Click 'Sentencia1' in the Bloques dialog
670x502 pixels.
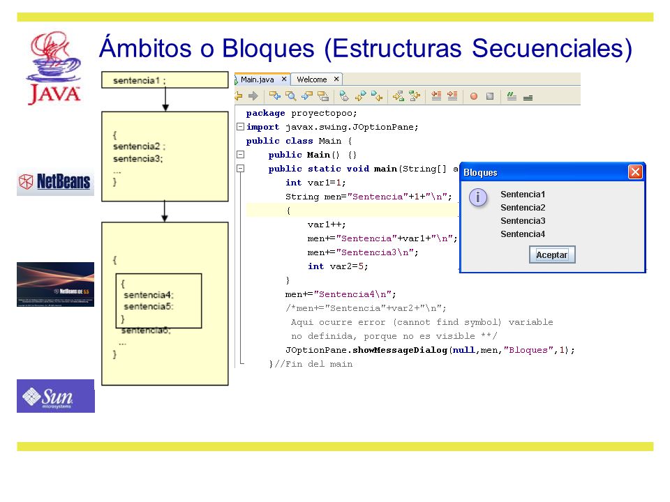click(523, 195)
